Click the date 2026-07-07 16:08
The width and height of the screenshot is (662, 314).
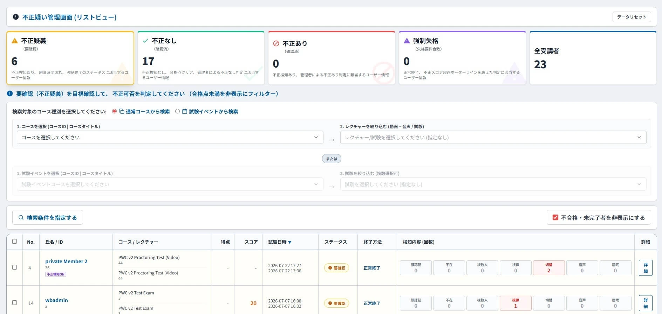point(285,301)
